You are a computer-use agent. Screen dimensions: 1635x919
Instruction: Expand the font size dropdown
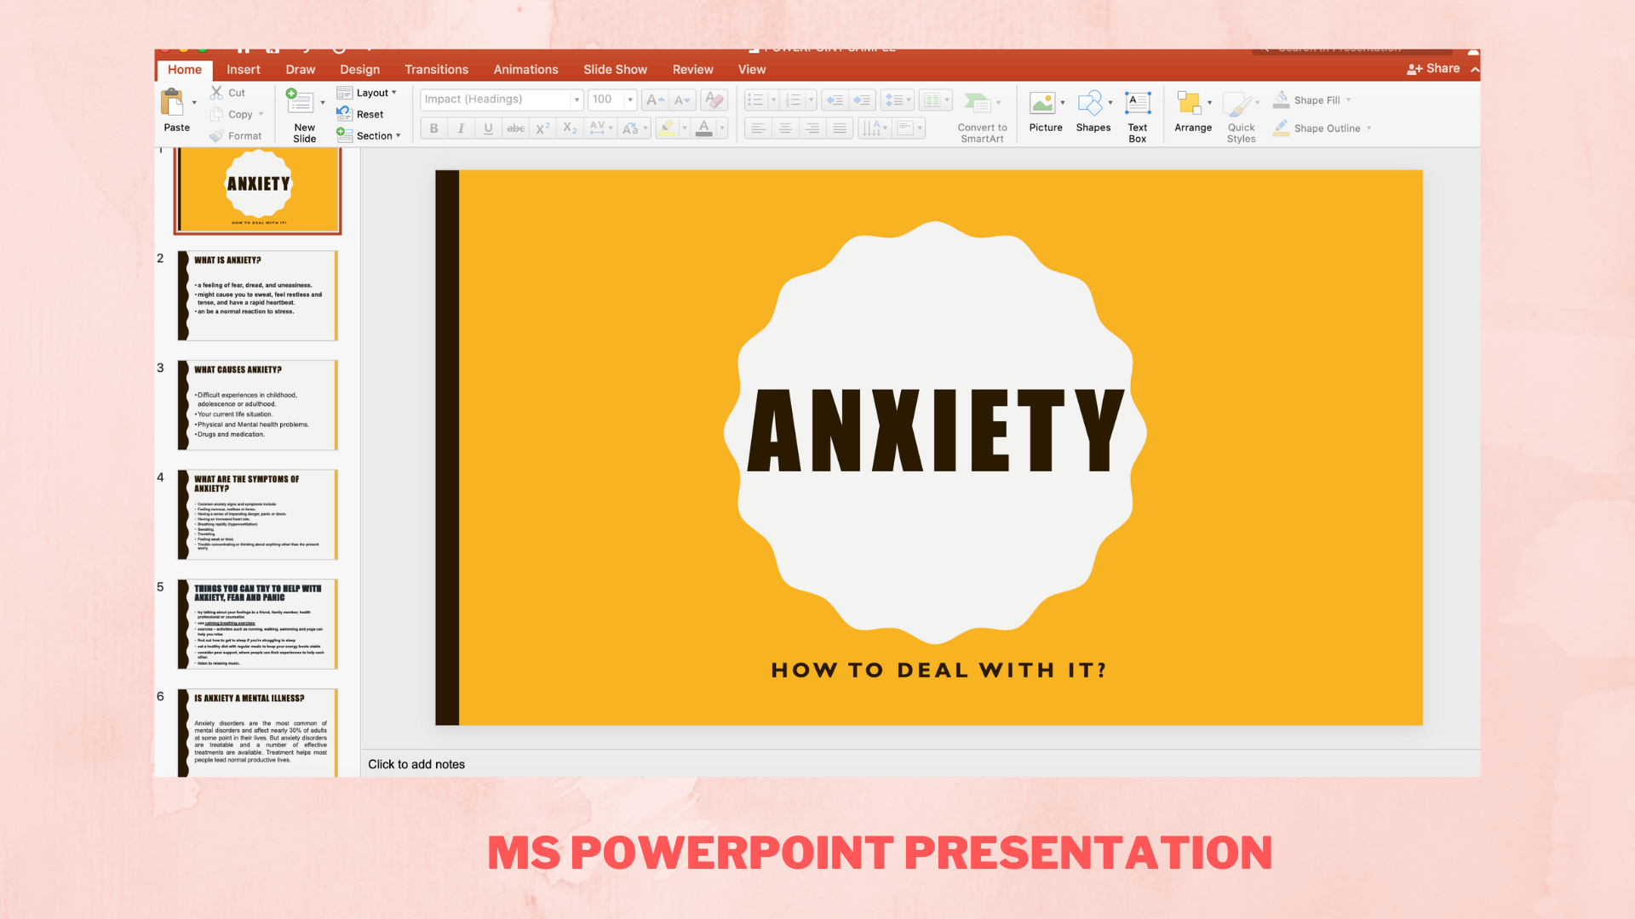pyautogui.click(x=630, y=100)
